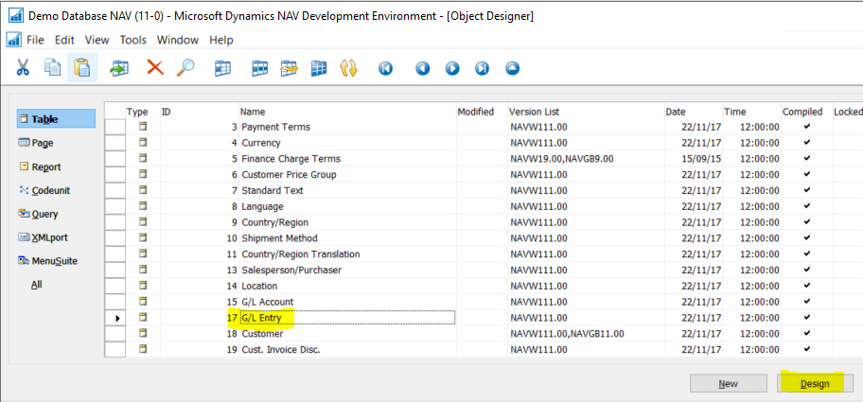
Task: Click the red X Delete icon
Action: [x=154, y=68]
